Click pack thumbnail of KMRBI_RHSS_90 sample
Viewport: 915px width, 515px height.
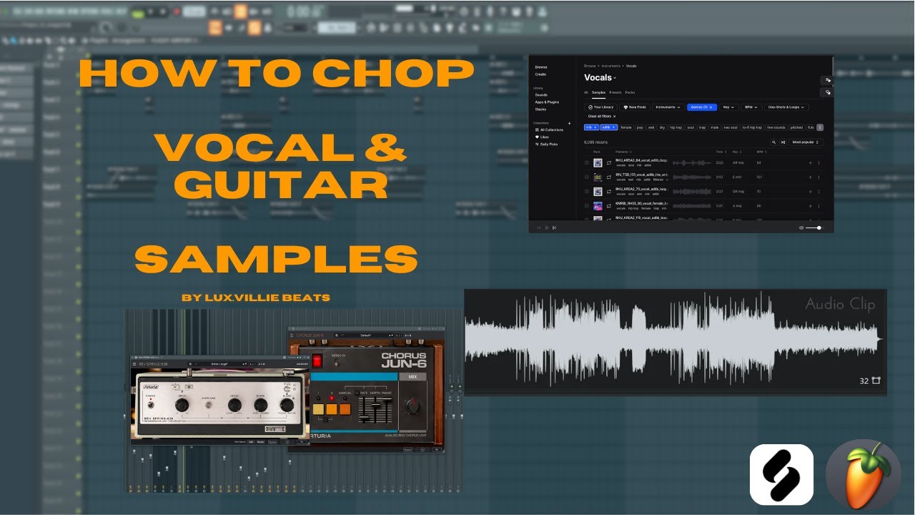[x=598, y=206]
